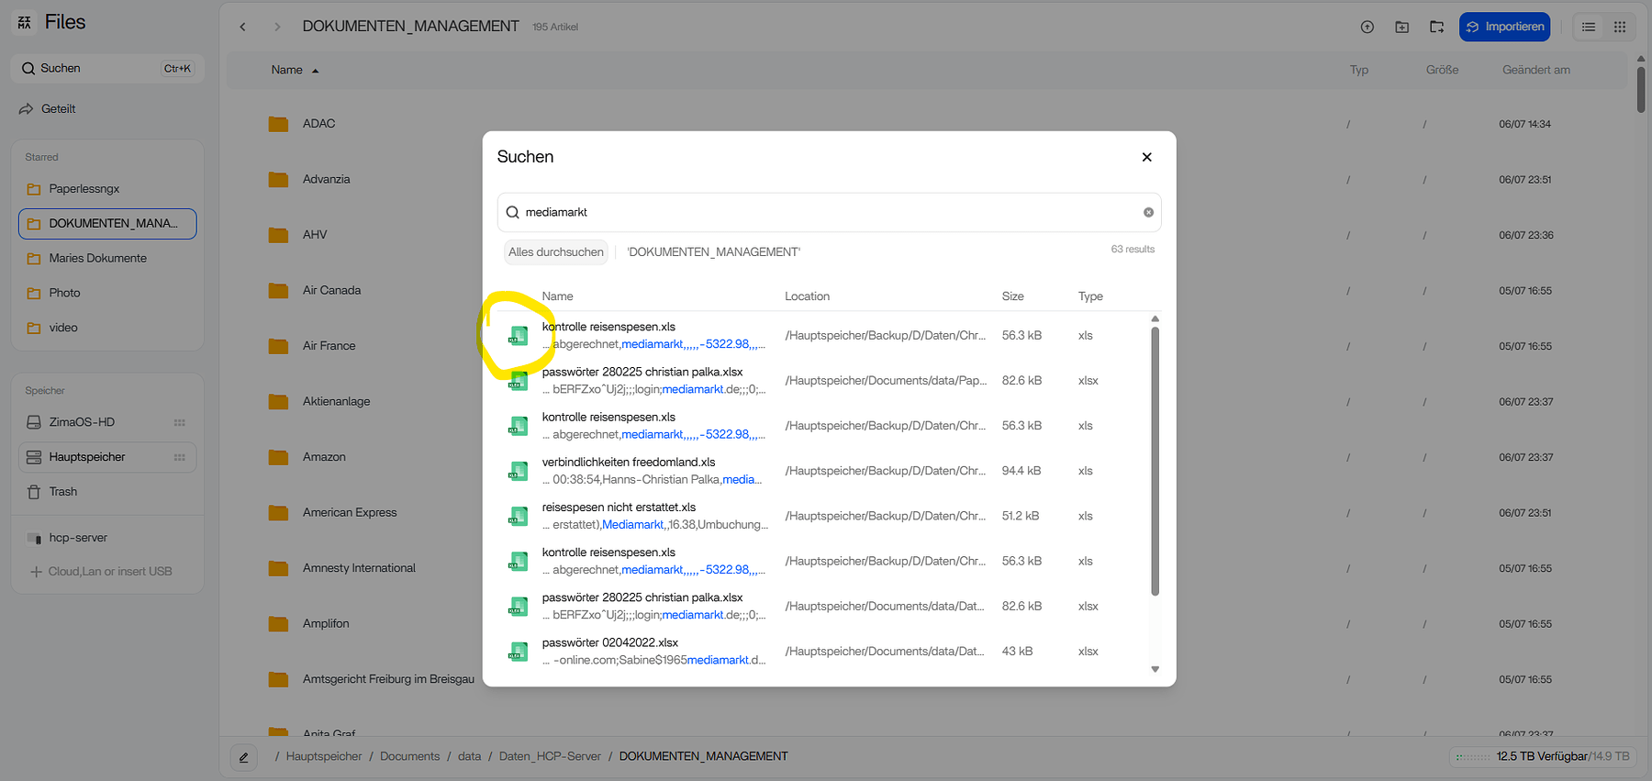
Task: Open the AHV folder
Action: [x=315, y=235]
